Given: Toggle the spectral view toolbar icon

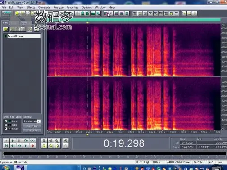Looking at the screenshot, I should point(106,13).
